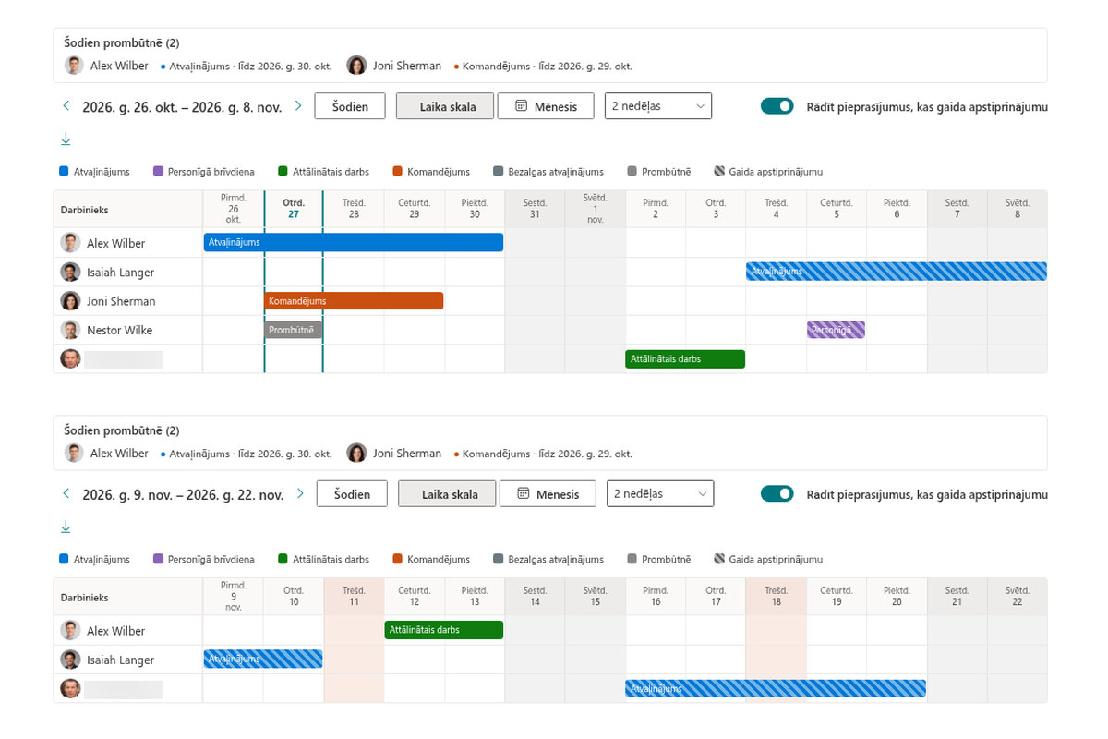Go to next period after 8. nov. range
This screenshot has height=739, width=1108.
point(297,106)
